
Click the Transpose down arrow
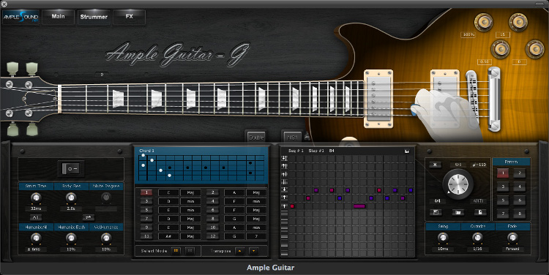click(x=253, y=251)
